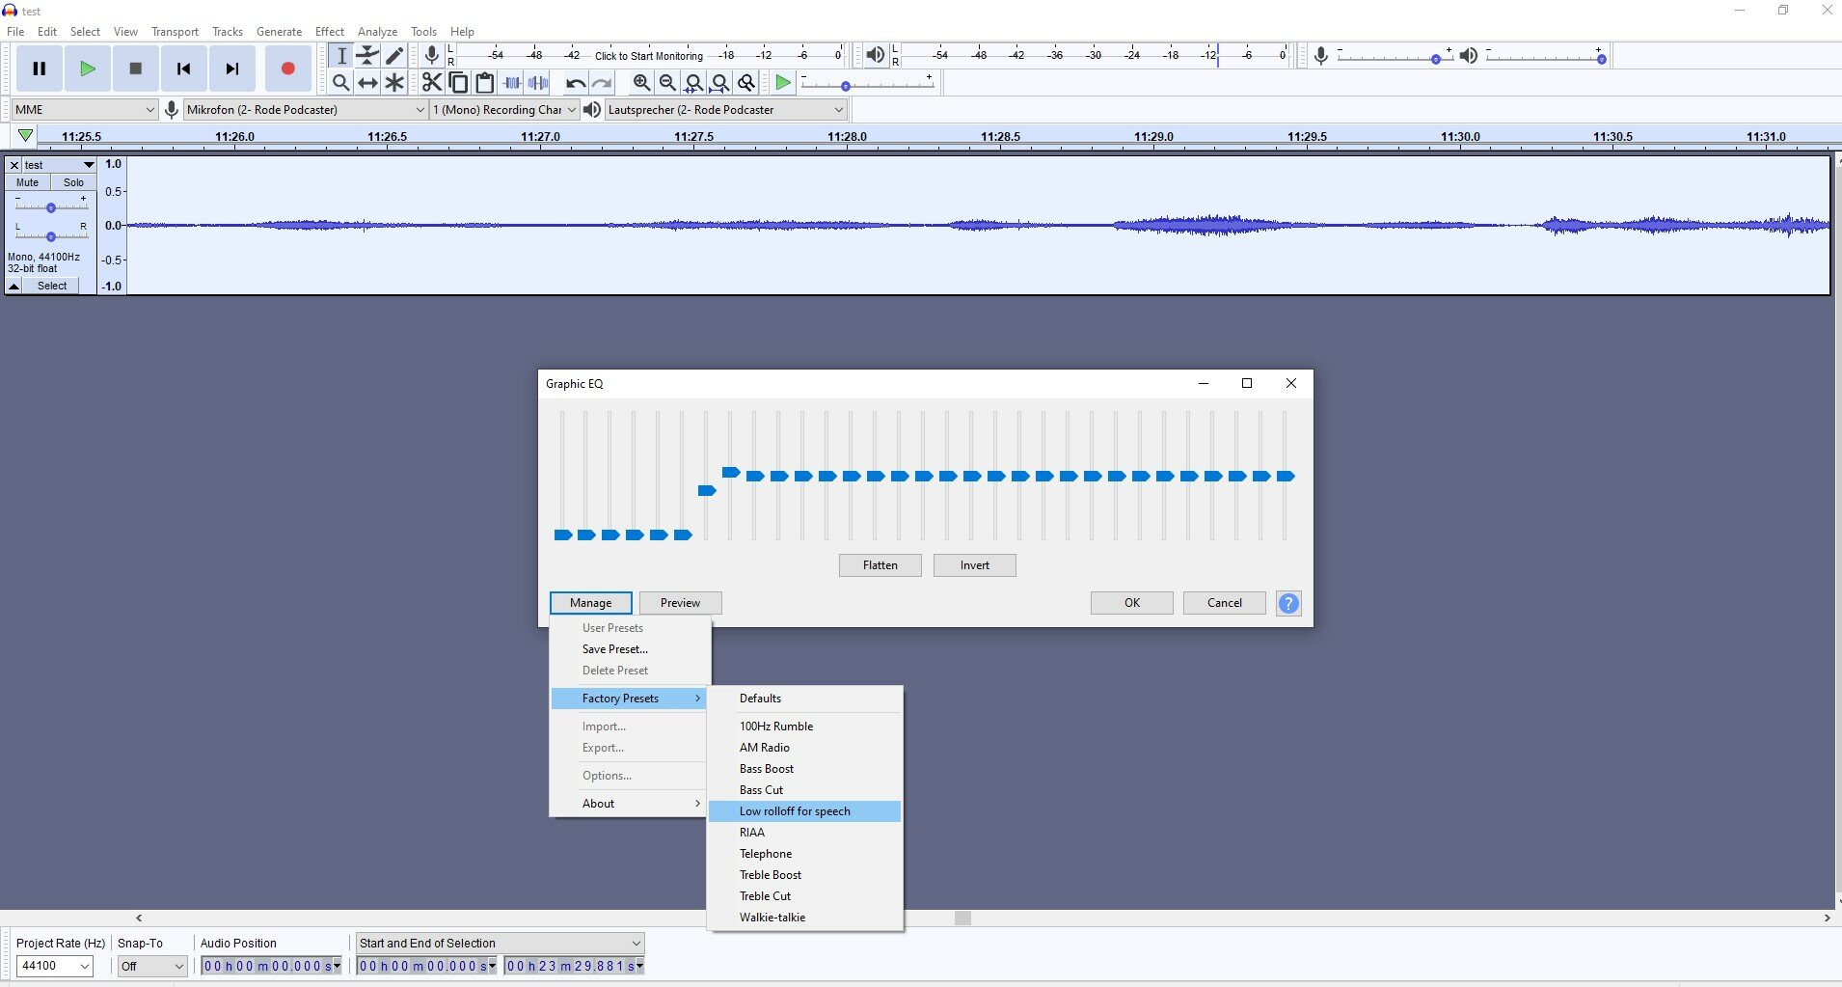Screen dimensions: 1842x987
Task: Open the MME audio host dropdown
Action: pyautogui.click(x=84, y=109)
